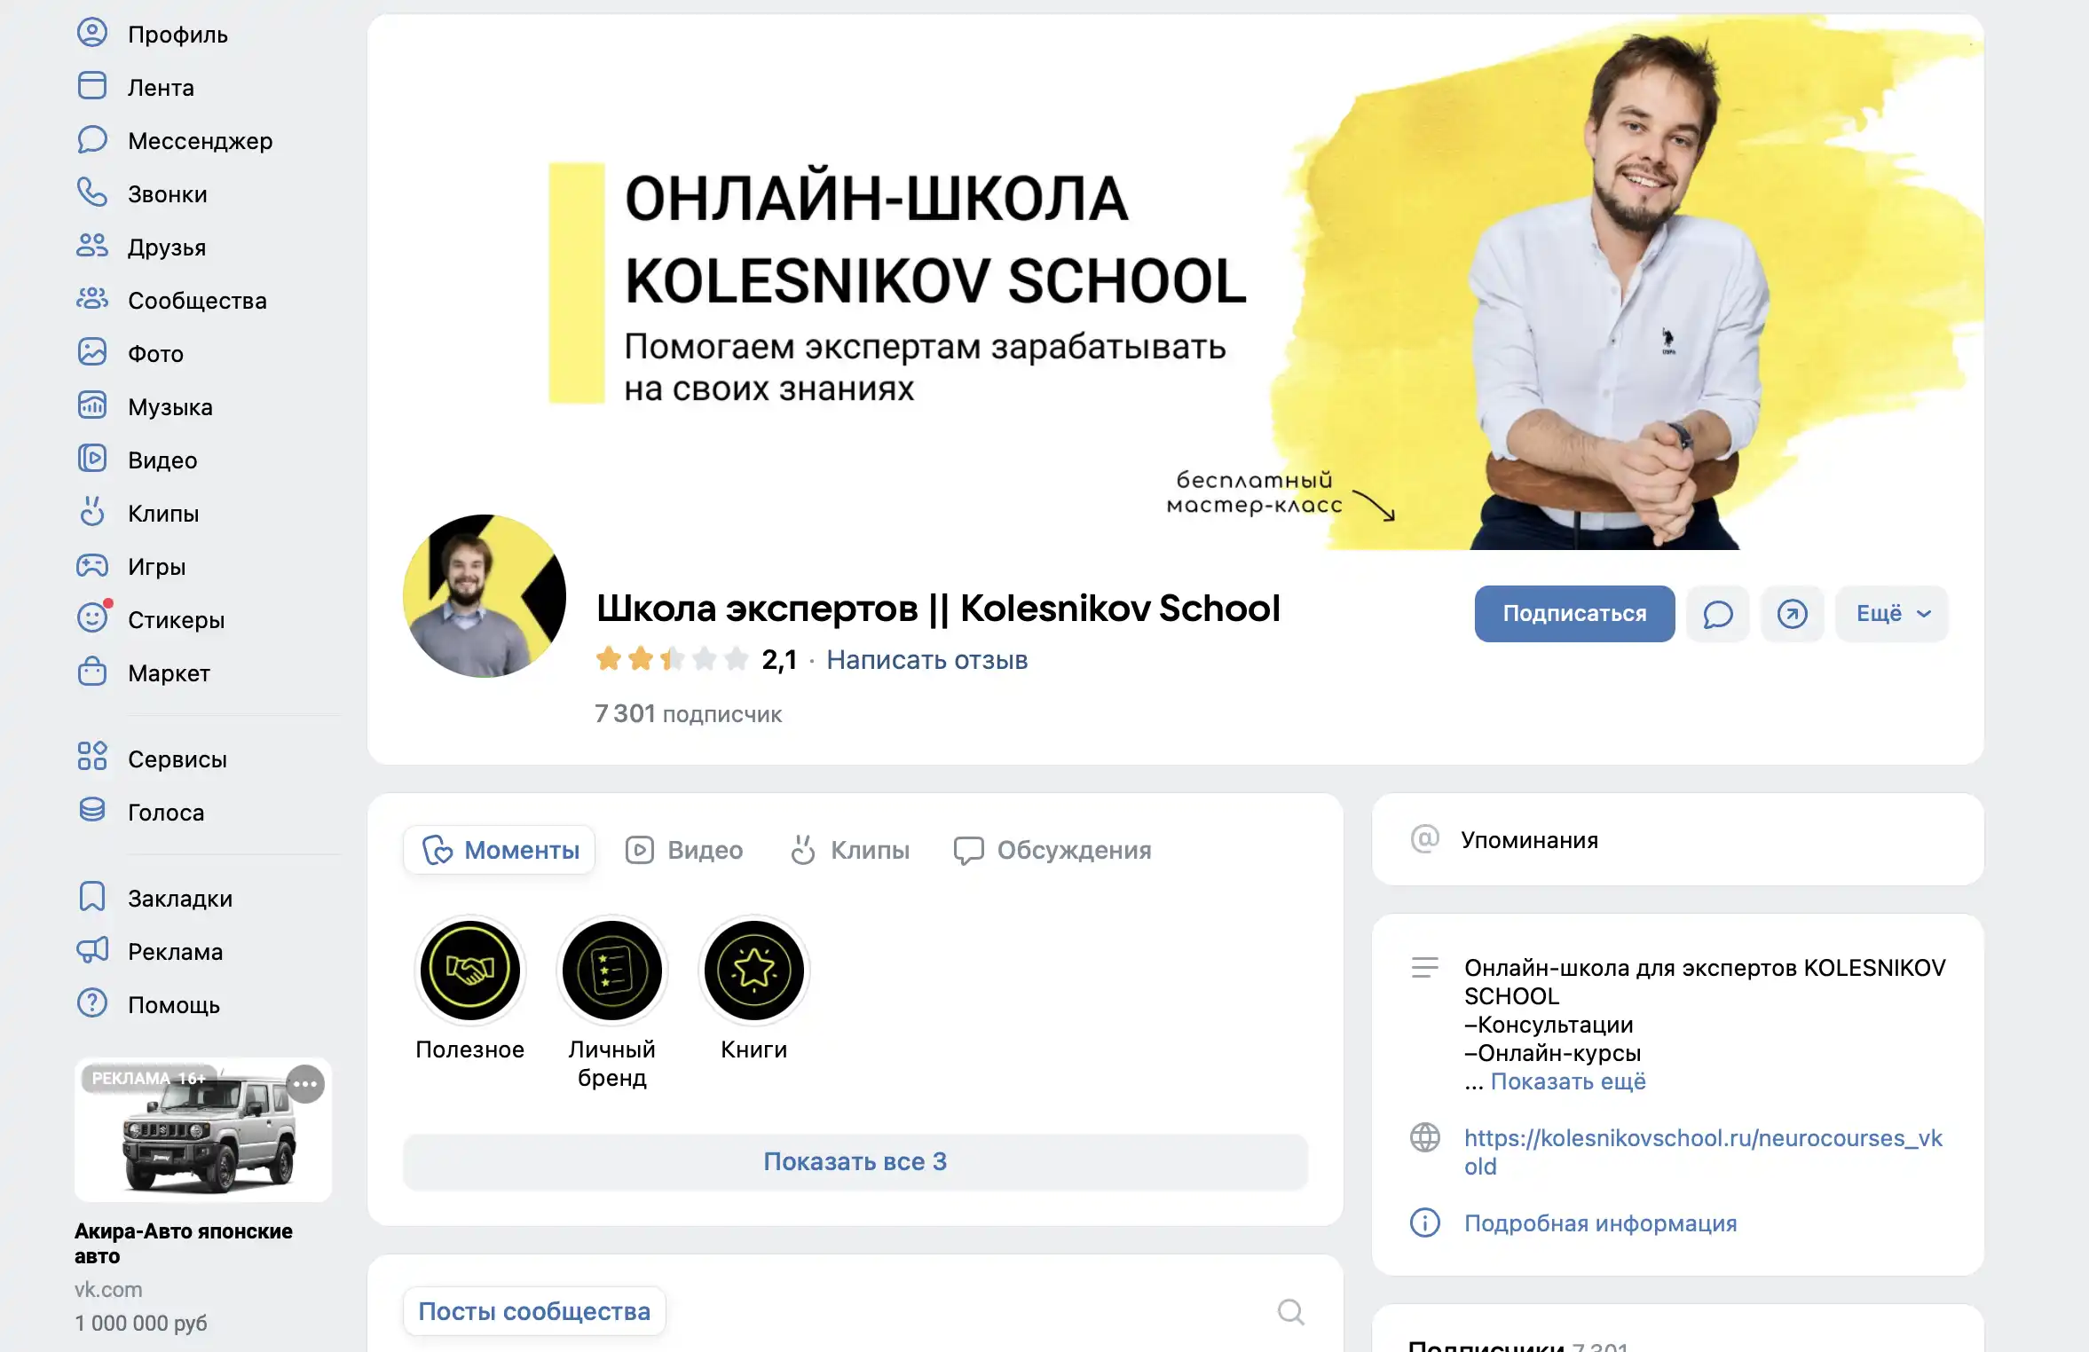Open the Личный бренд moment thumbnail

(x=612, y=970)
